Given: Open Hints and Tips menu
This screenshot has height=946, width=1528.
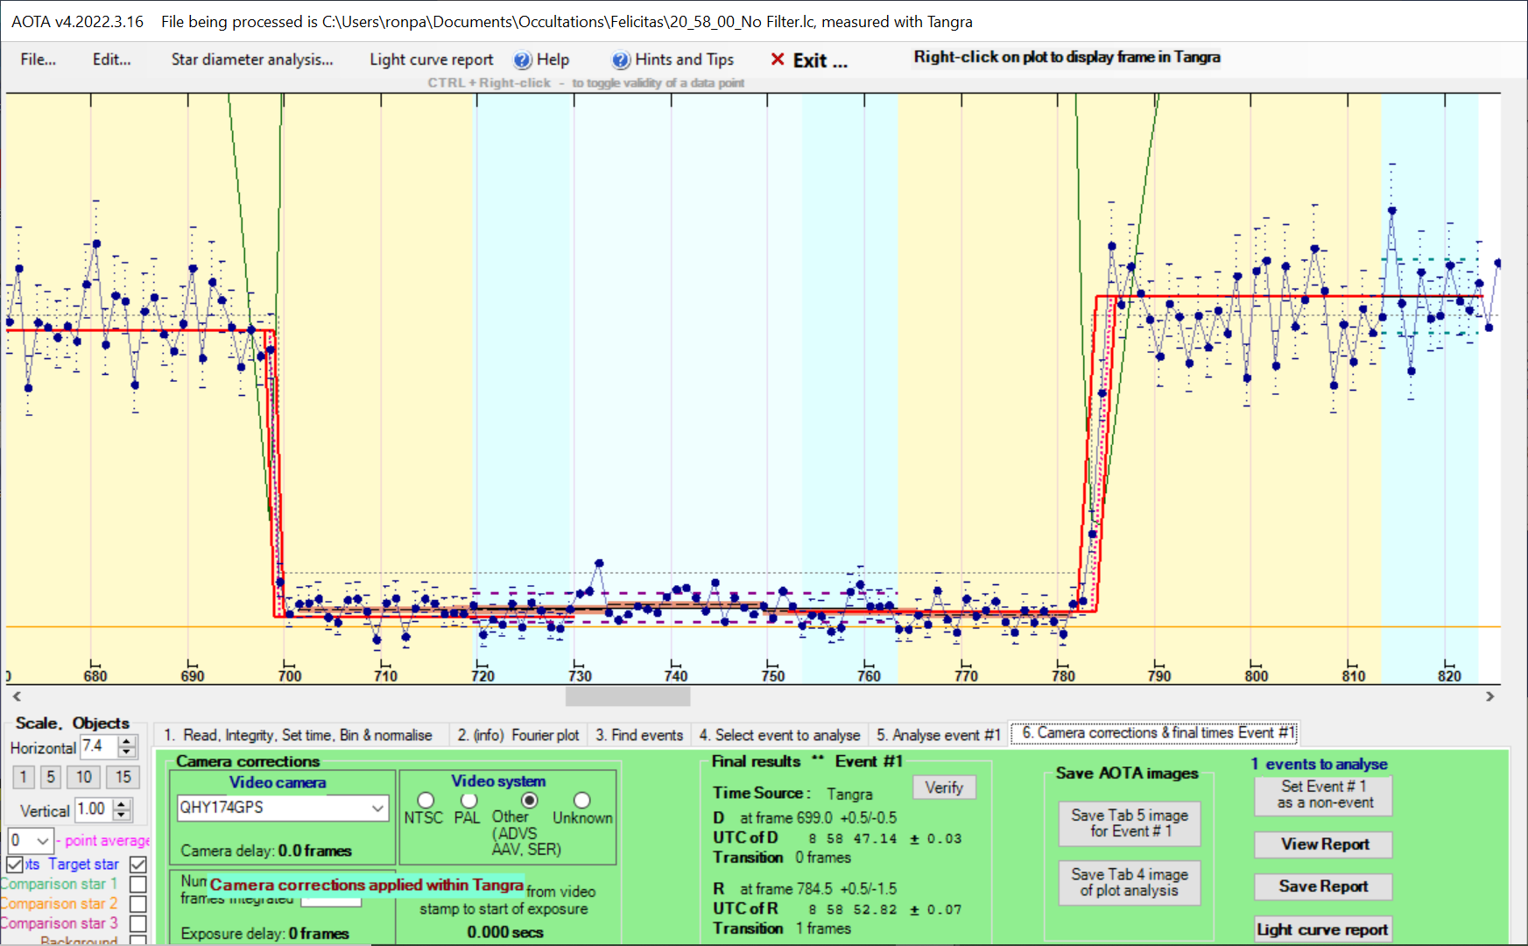Looking at the screenshot, I should pyautogui.click(x=684, y=60).
